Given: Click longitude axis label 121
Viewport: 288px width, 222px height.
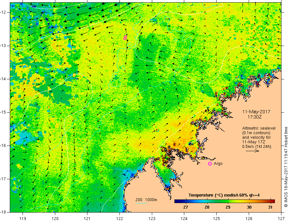Looking at the screenshot, I should [87, 218].
